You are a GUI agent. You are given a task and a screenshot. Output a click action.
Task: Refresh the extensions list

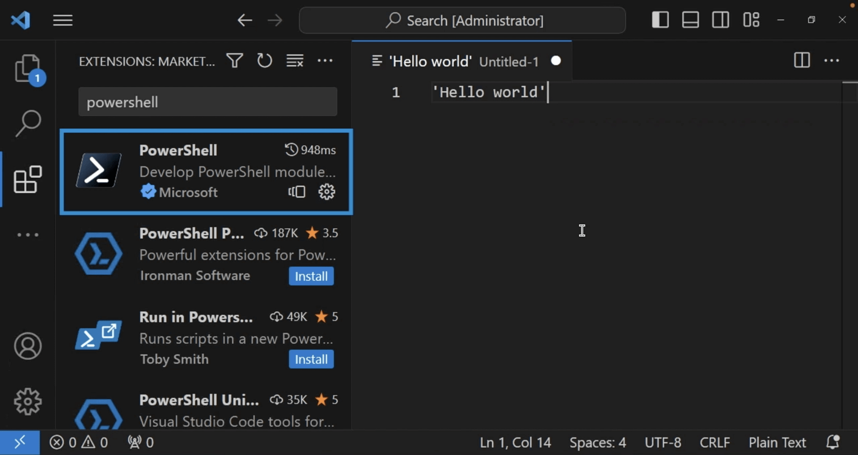(265, 60)
